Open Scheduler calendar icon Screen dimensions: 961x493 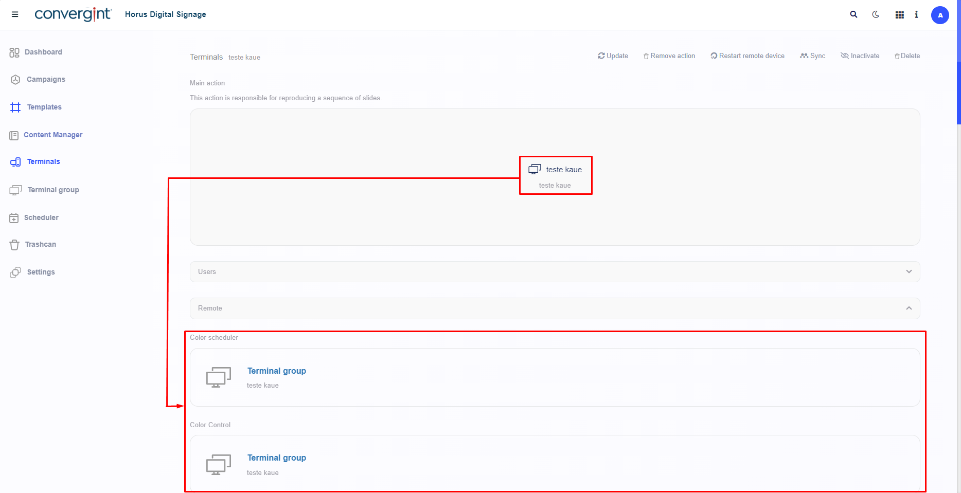pyautogui.click(x=14, y=218)
